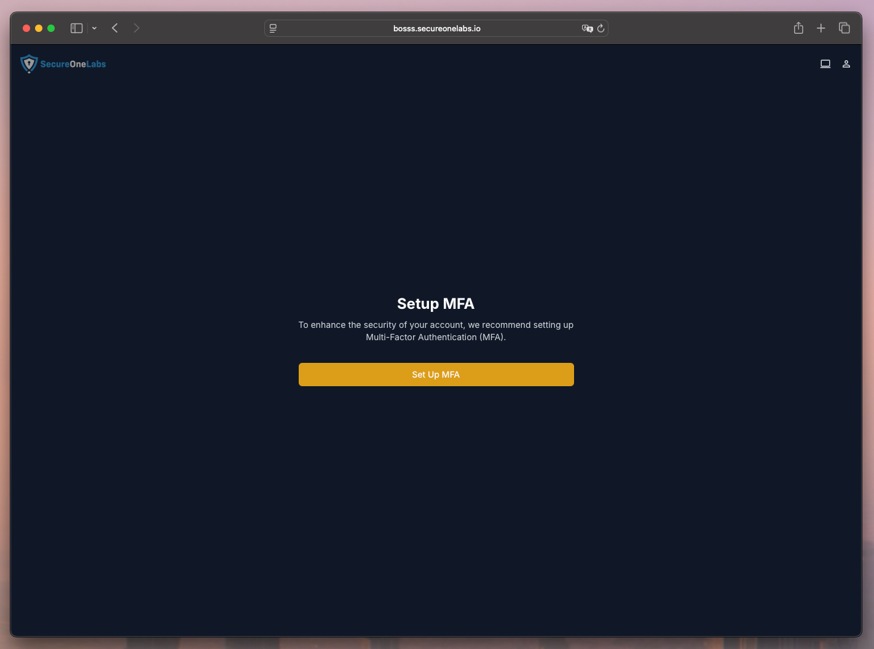Navigate back using the back arrow
Image resolution: width=874 pixels, height=649 pixels.
(x=115, y=28)
